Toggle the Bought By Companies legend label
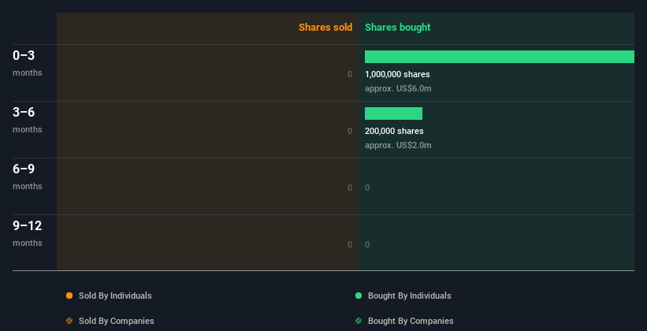This screenshot has width=647, height=331. pos(411,321)
